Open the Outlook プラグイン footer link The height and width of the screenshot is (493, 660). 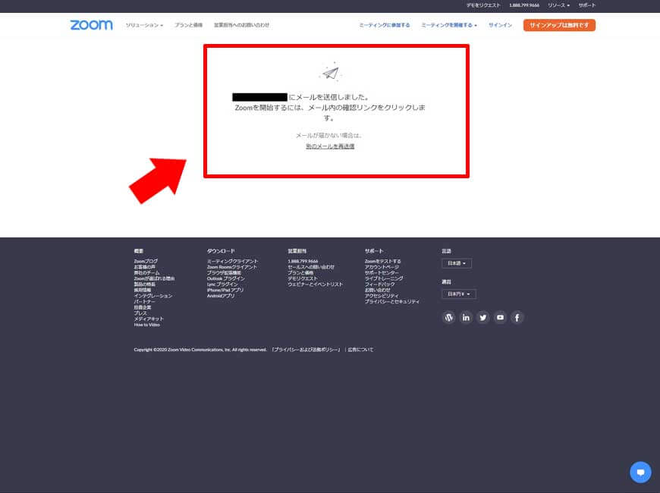225,278
